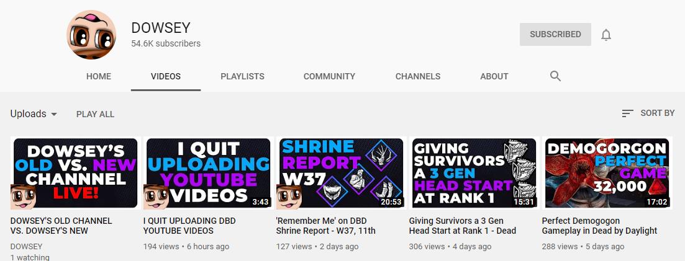685x261 pixels.
Task: Click the 20:53 duration badge
Action: 391,202
